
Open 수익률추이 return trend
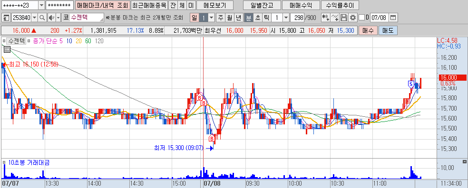point(340,5)
